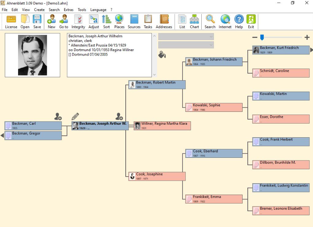The width and height of the screenshot is (313, 227).
Task: Click the portrait photo of Joseph Beckman
Action: point(32,55)
